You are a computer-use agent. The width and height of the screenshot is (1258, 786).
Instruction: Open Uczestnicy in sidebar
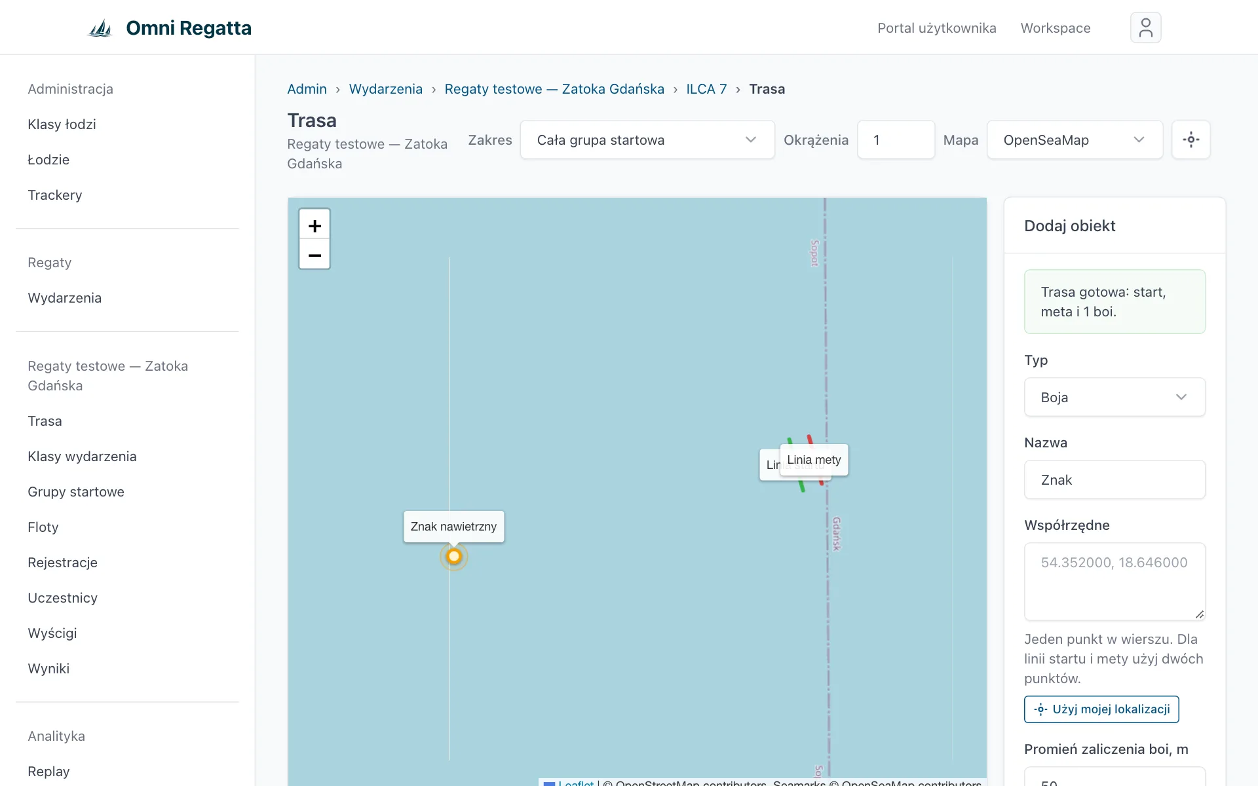point(62,598)
